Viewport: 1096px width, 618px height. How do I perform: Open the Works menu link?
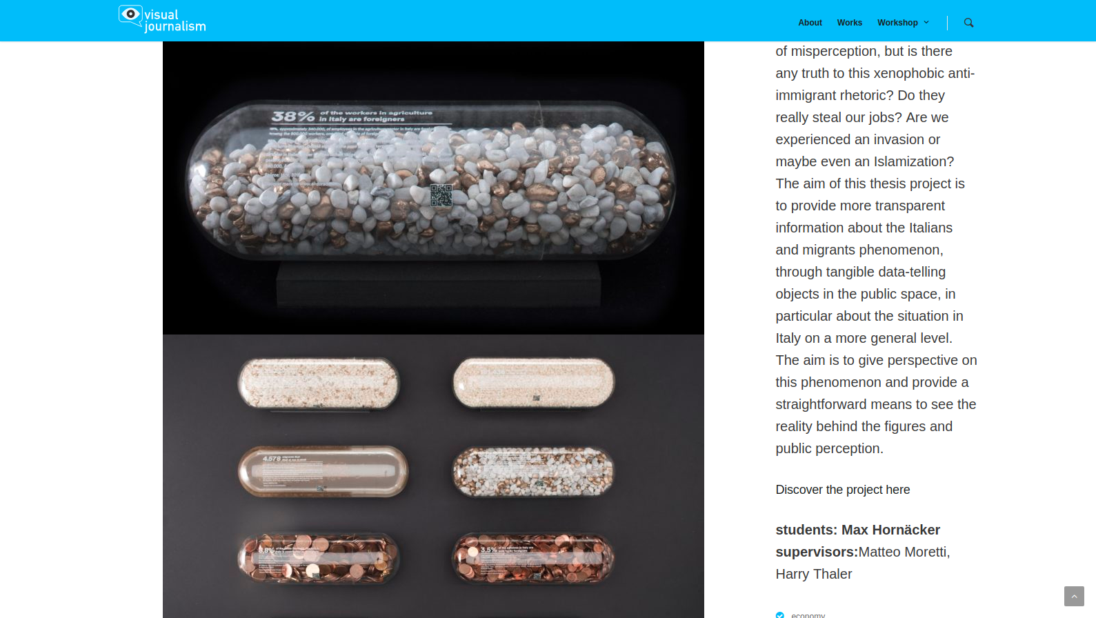(x=850, y=23)
